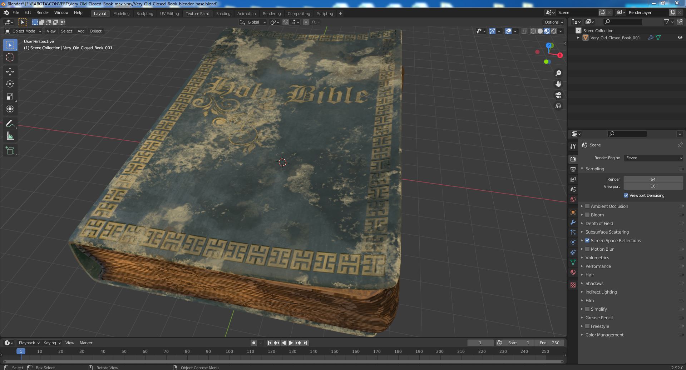This screenshot has height=370, width=686.
Task: Toggle camera view icon
Action: click(x=558, y=95)
